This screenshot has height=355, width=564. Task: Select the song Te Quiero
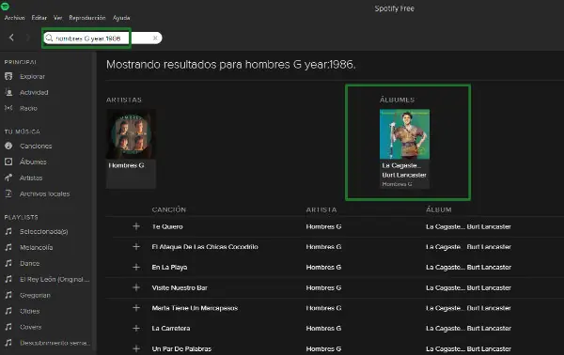pos(167,226)
